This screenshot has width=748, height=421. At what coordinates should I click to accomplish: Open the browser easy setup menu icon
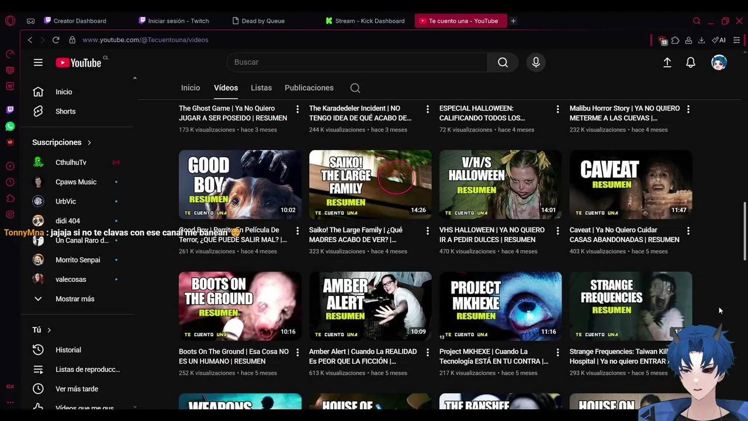[x=737, y=40]
